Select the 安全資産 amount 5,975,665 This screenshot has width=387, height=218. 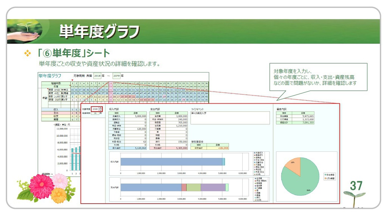[x=303, y=116]
